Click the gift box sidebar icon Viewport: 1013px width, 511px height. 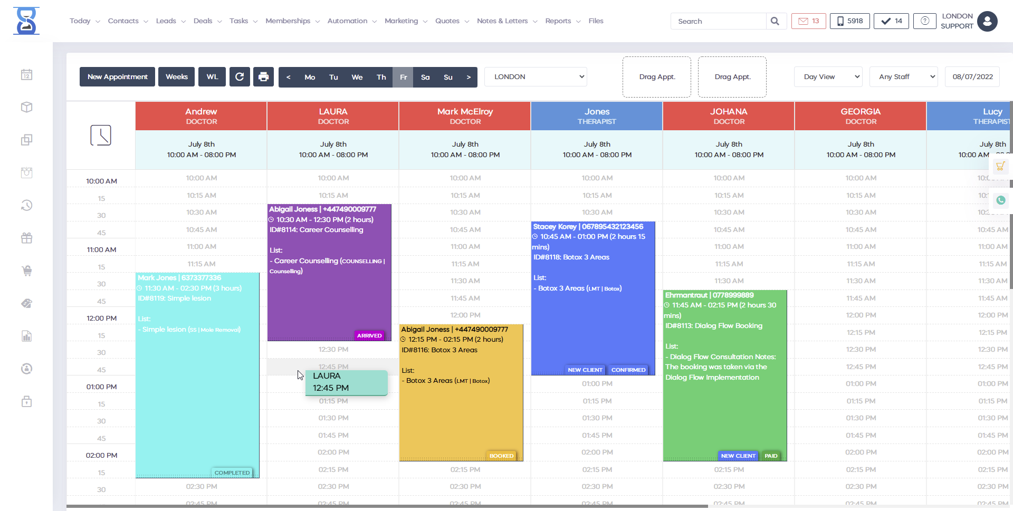[27, 238]
